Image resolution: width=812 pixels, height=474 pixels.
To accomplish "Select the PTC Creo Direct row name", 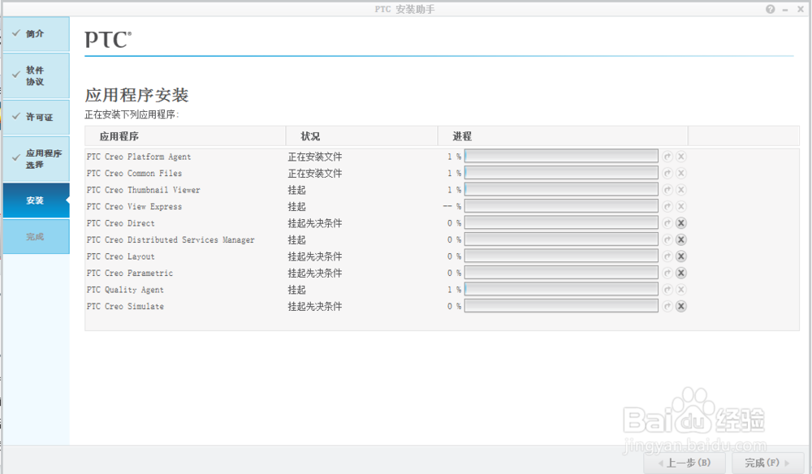I will tap(121, 223).
